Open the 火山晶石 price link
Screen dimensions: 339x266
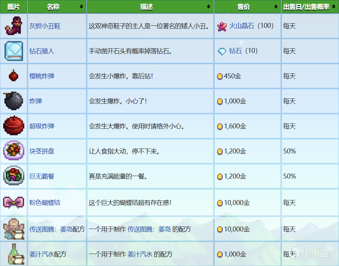[x=241, y=26]
